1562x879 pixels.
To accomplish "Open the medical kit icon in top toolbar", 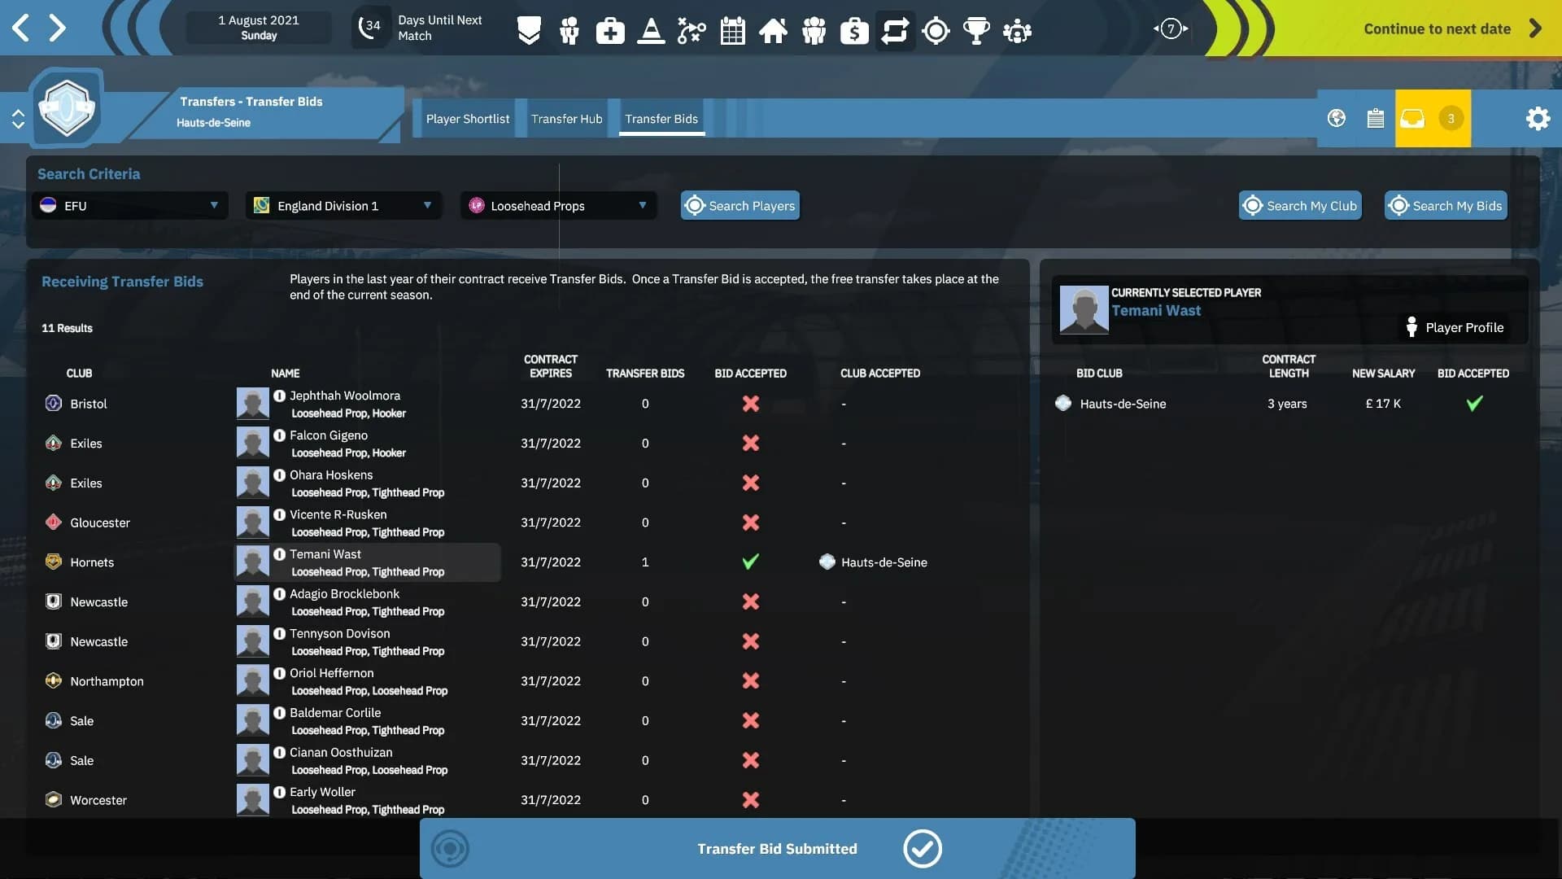I will pos(610,31).
